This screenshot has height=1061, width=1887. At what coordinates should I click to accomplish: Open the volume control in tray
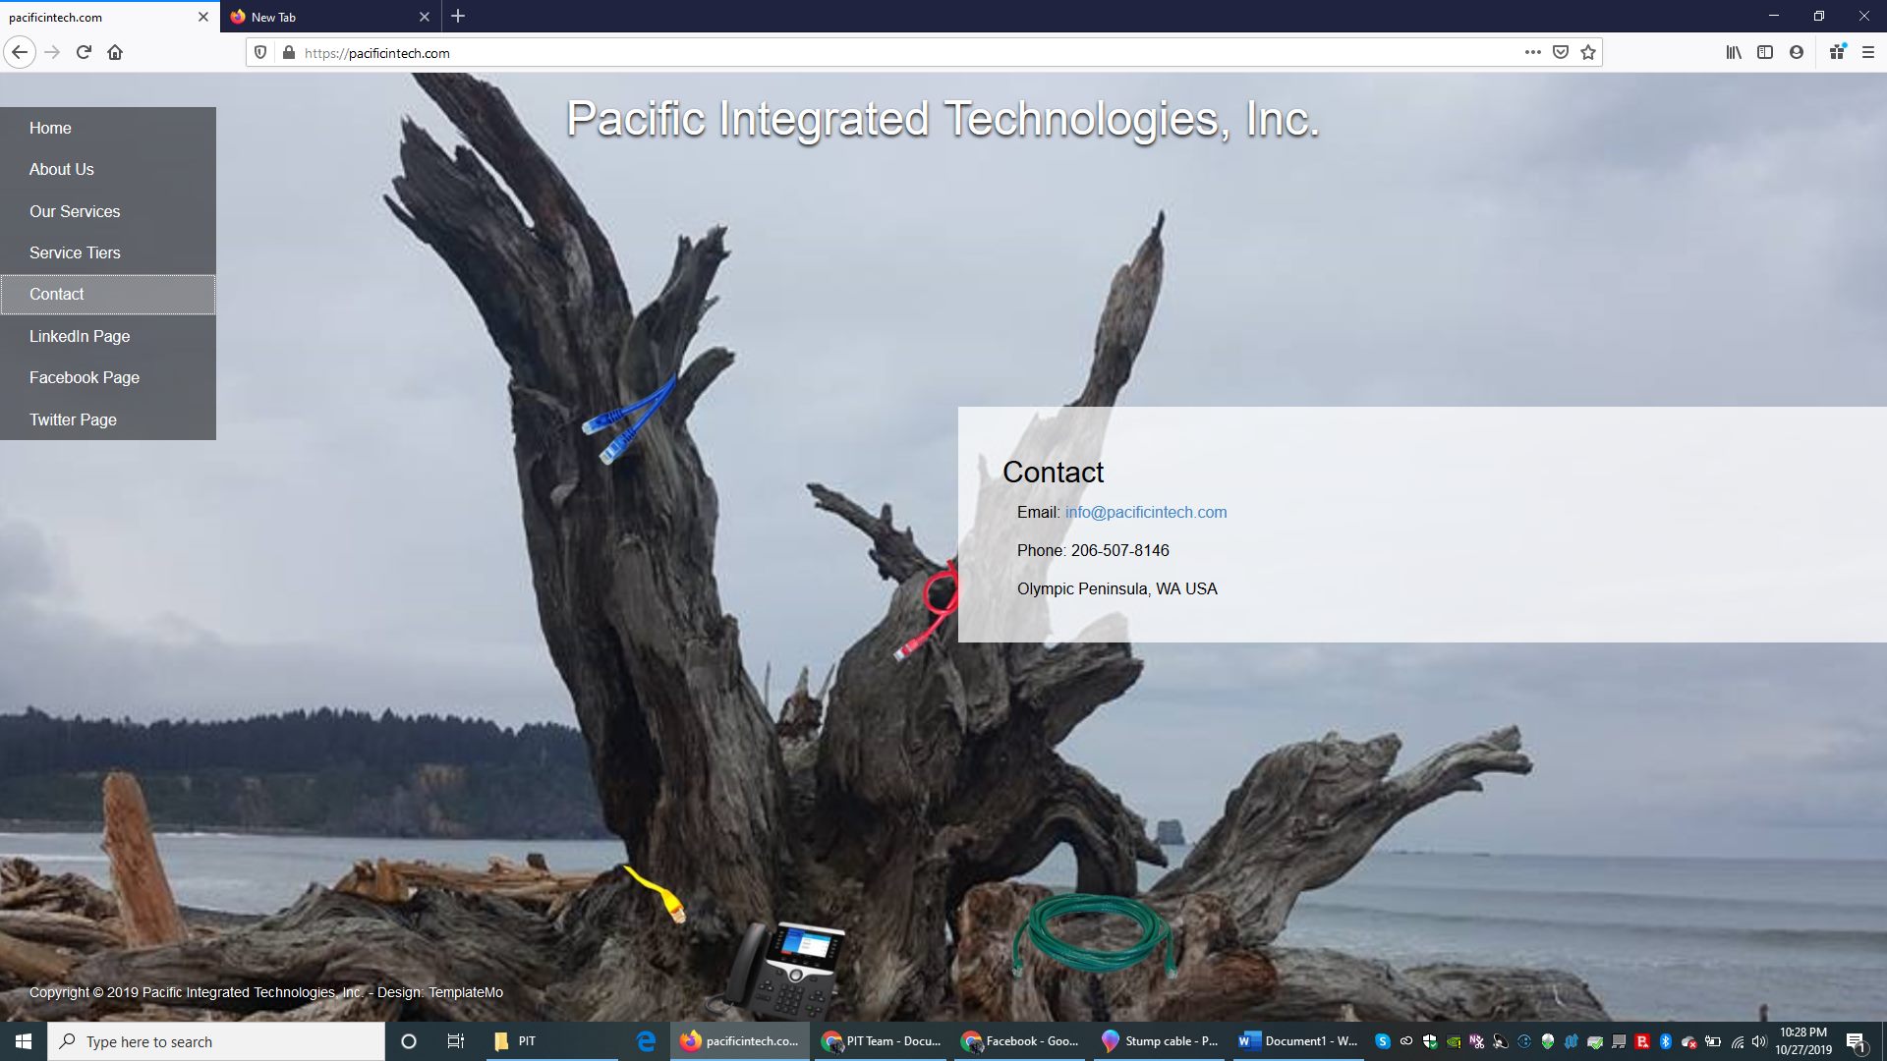[x=1759, y=1041]
